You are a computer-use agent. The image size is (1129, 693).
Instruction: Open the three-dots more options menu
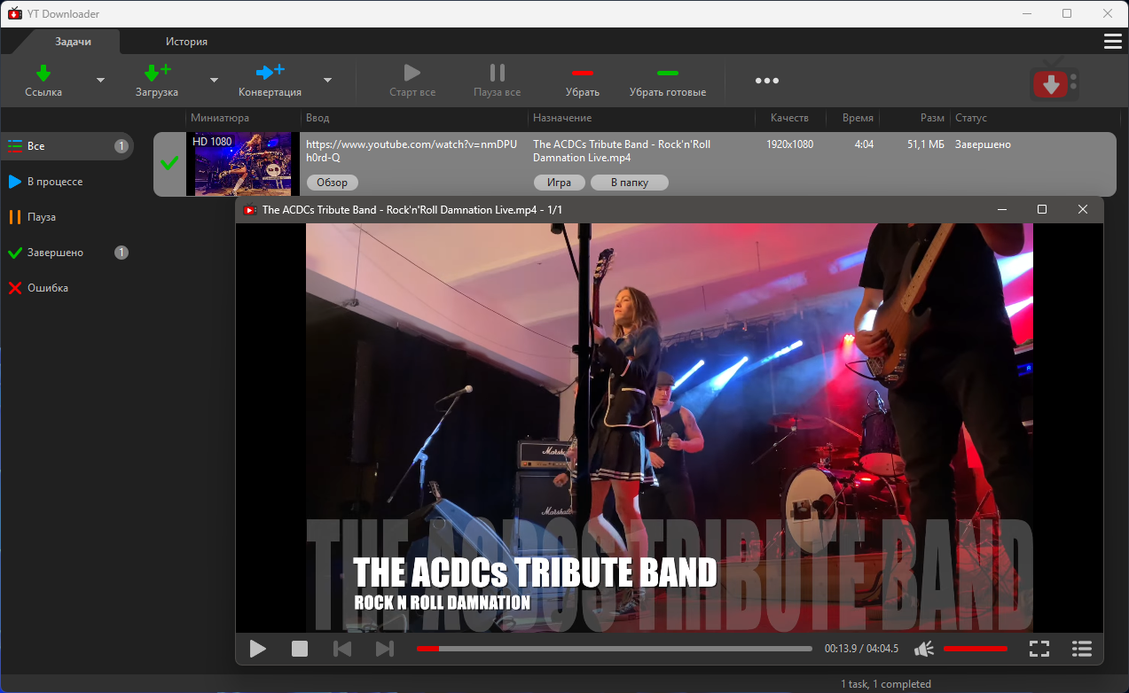767,81
